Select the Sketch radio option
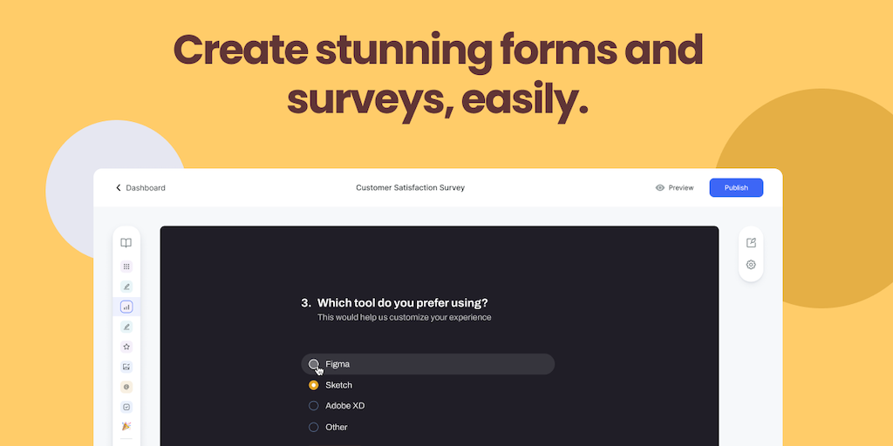This screenshot has height=446, width=893. point(314,385)
